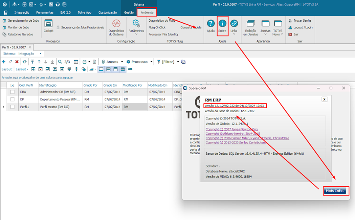Screen dimensions: 355x220
Task: Open the Gestão ribbon tab
Action: click(129, 12)
